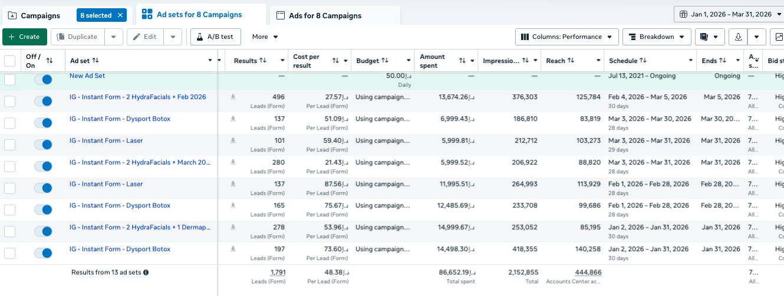Open the export options dropdown arrow
The width and height of the screenshot is (784, 296).
point(757,37)
